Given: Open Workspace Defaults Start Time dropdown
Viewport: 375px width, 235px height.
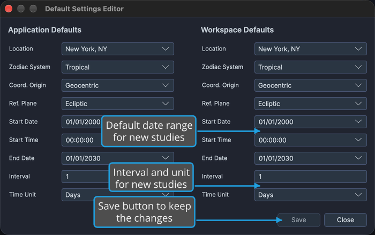Looking at the screenshot, I should point(310,140).
